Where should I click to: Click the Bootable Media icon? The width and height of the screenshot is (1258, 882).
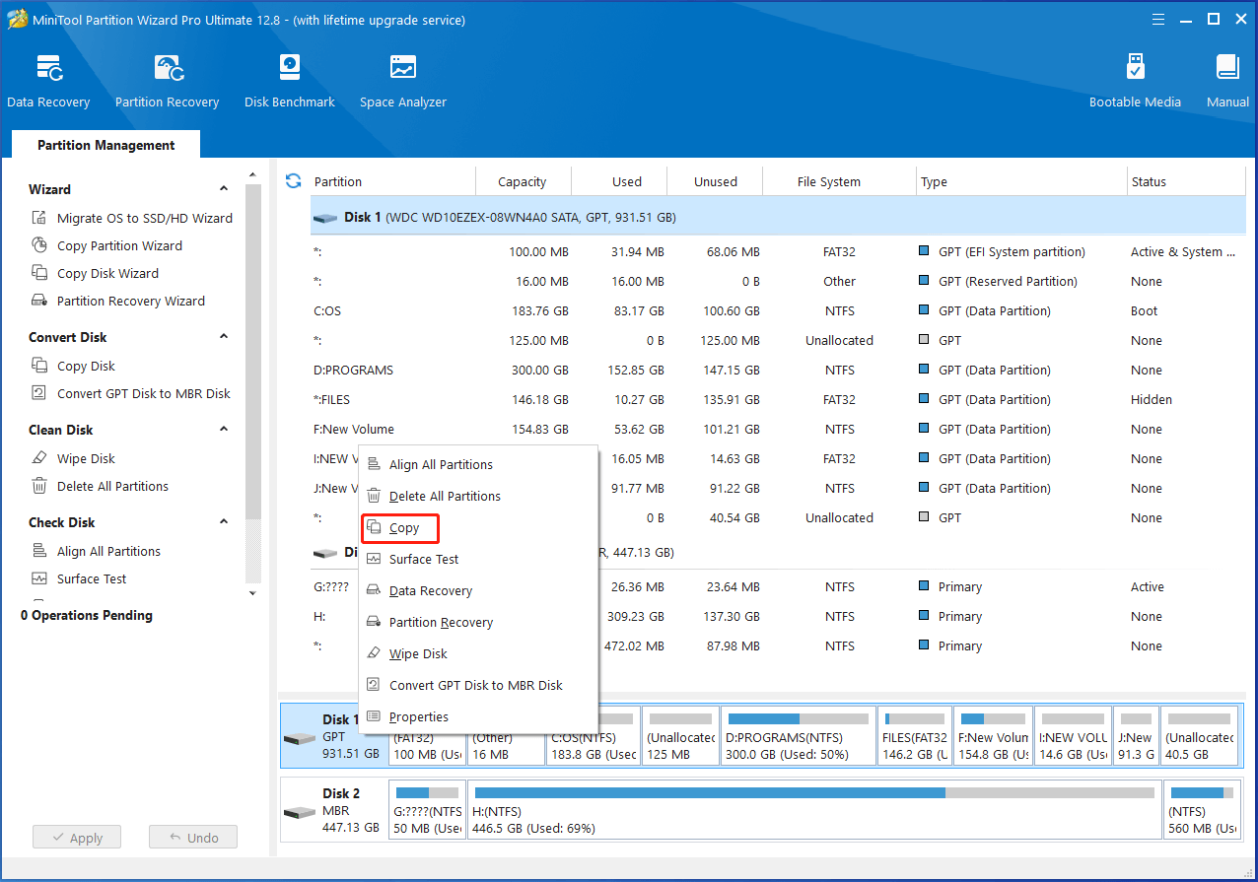(1135, 69)
